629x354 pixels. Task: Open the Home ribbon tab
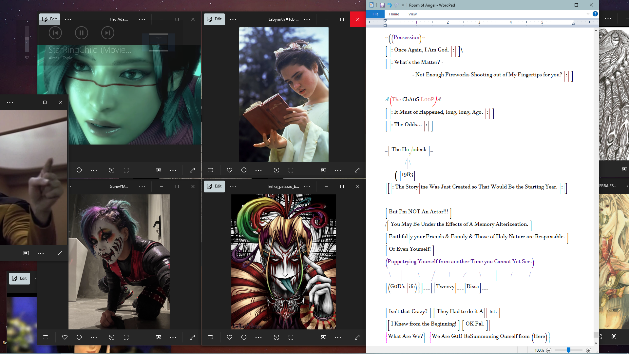(x=394, y=14)
